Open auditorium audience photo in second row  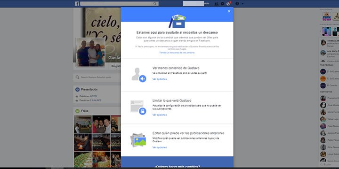pyautogui.click(x=101, y=142)
